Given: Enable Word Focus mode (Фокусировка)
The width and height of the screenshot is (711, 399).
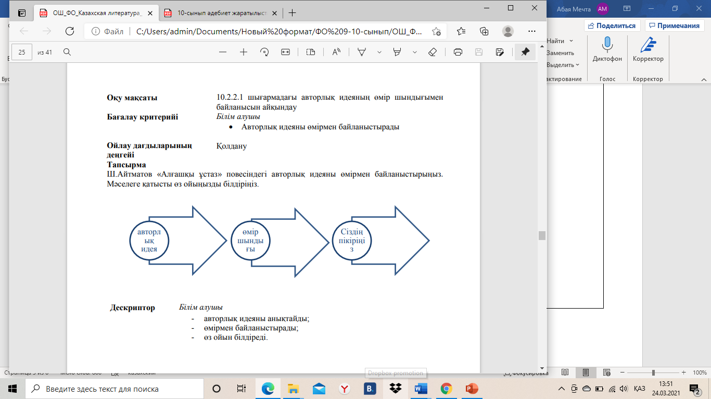Looking at the screenshot, I should 526,373.
